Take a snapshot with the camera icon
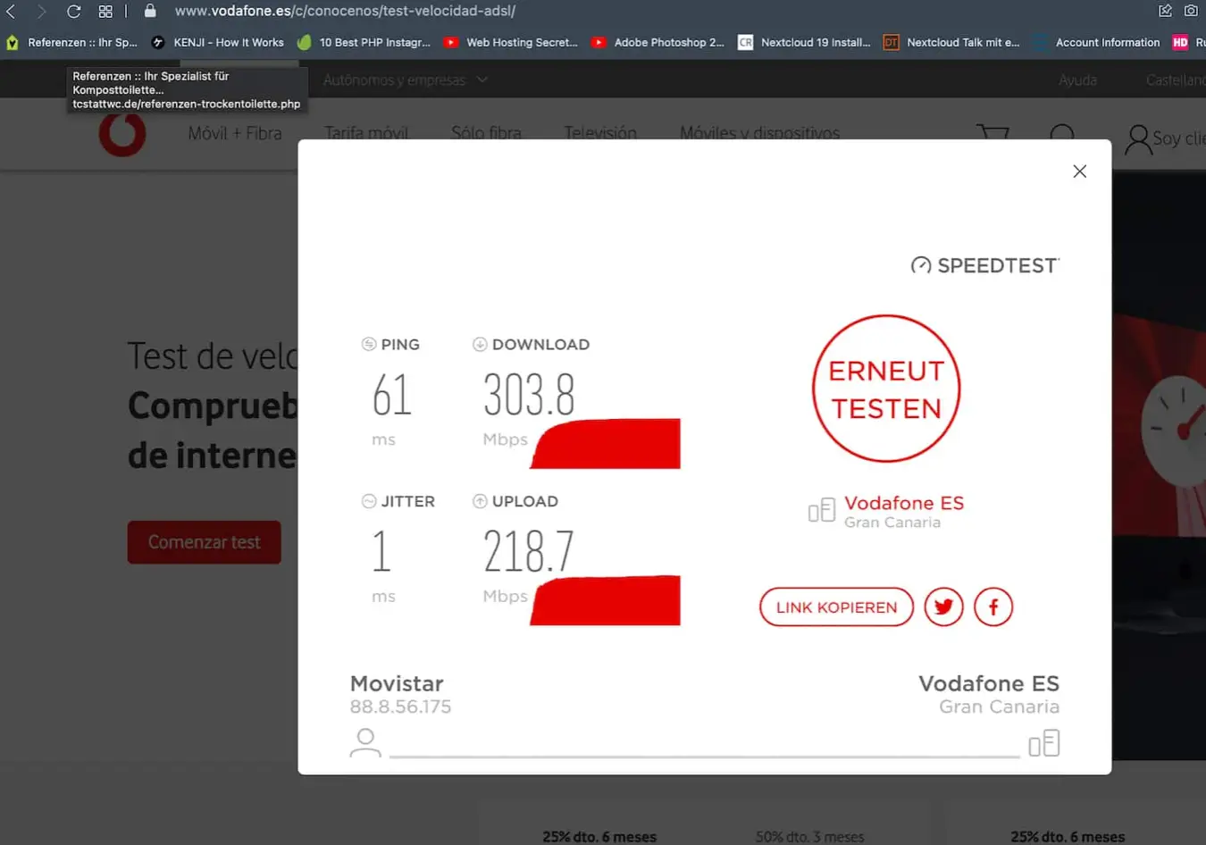1206x845 pixels. pos(1191,11)
